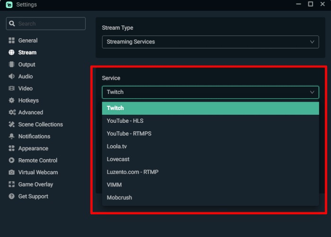331x237 pixels.
Task: Choose YouTube - RTMPS service option
Action: (x=210, y=134)
